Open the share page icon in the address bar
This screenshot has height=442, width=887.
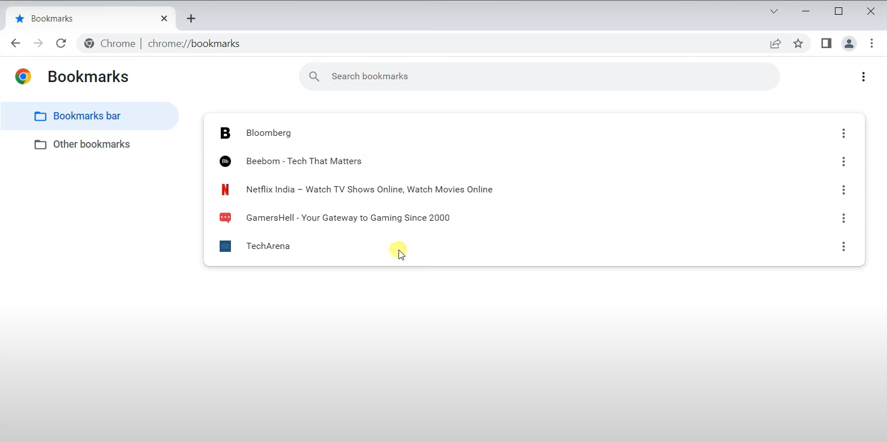(x=775, y=44)
